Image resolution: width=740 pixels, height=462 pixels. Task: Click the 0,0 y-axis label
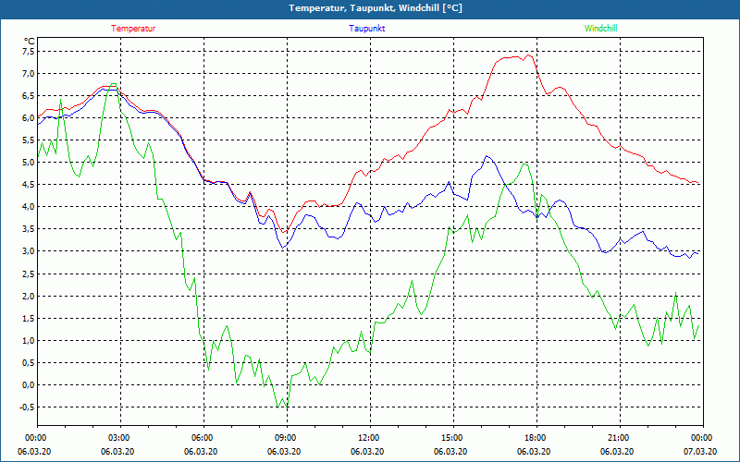[x=29, y=384]
